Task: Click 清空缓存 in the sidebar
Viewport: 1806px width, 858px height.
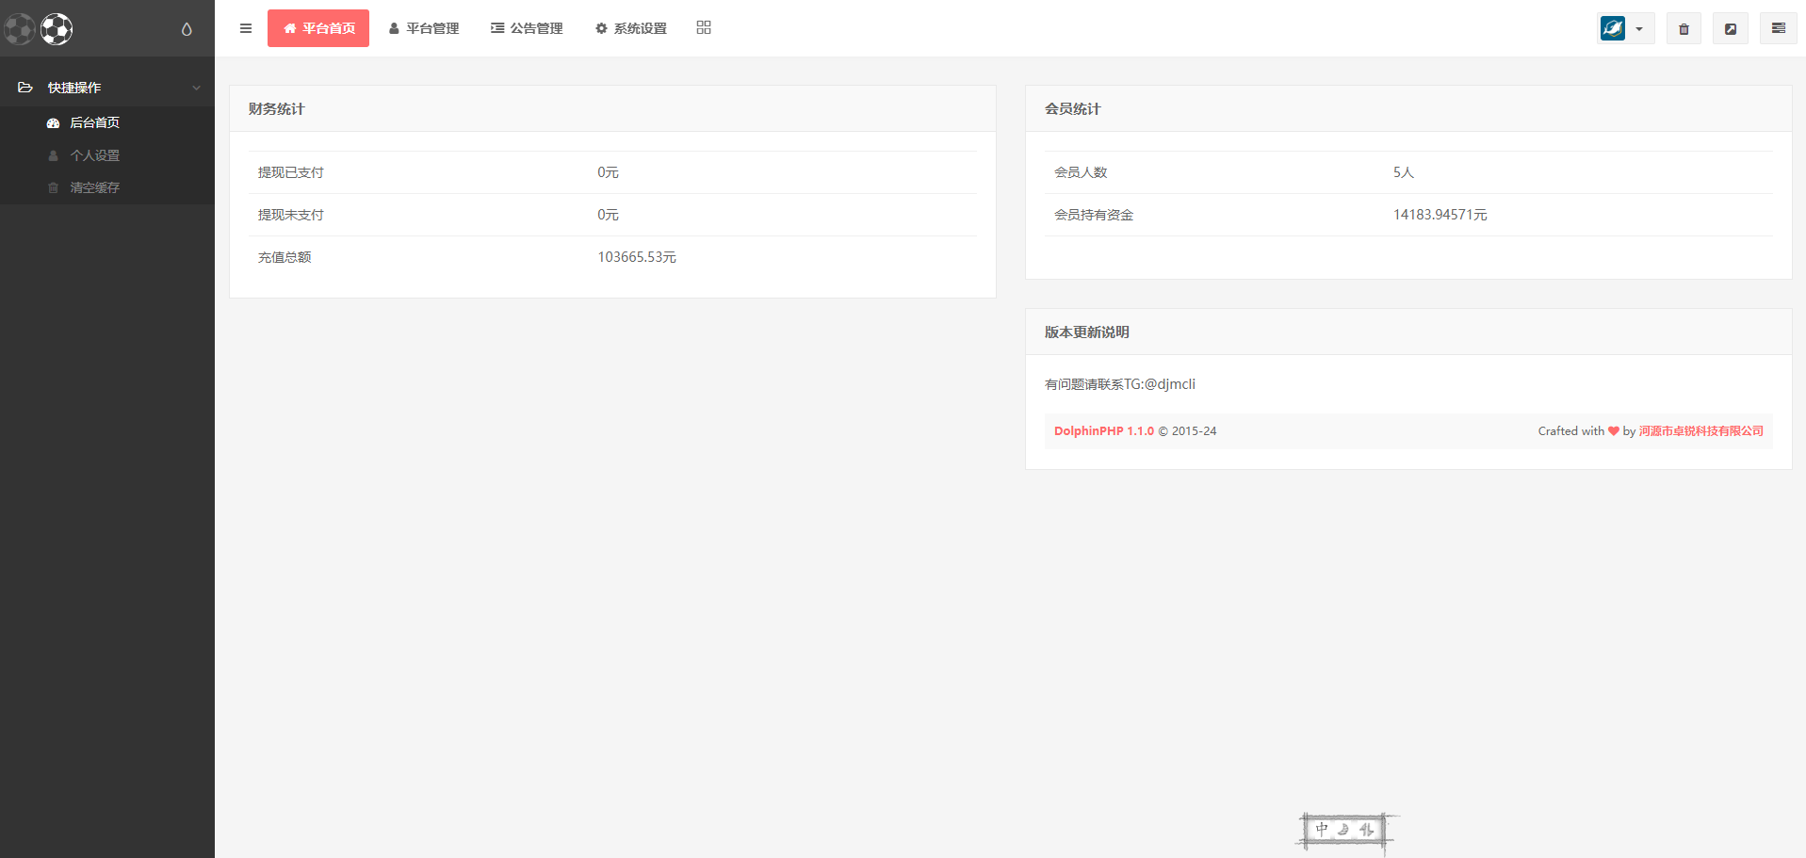Action: 94,187
